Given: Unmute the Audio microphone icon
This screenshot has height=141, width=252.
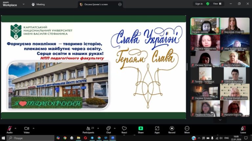Looking at the screenshot, I should 10,129.
